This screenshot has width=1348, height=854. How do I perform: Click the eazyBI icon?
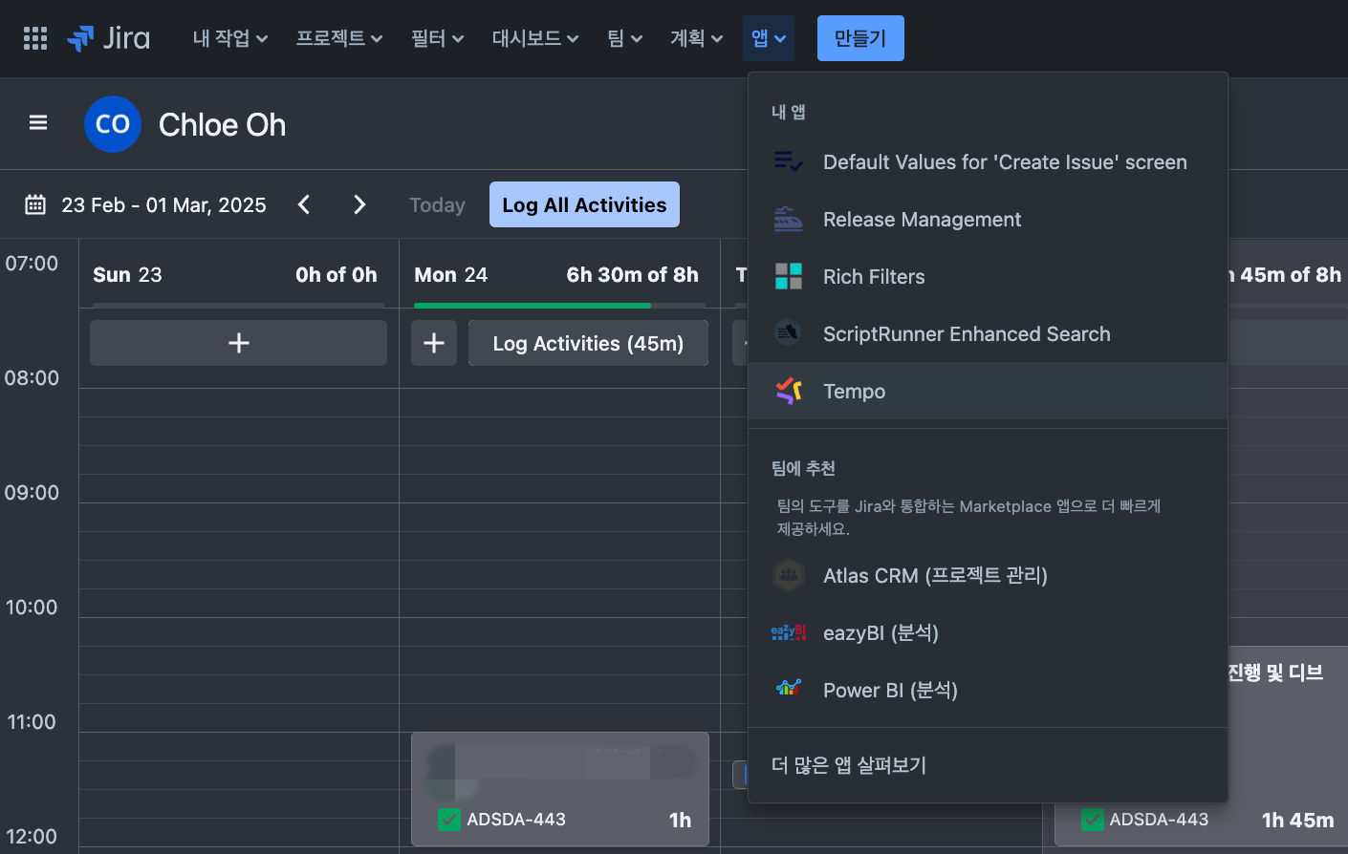tap(789, 632)
